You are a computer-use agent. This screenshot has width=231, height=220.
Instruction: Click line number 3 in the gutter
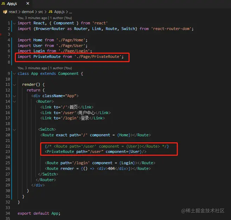[x=9, y=34]
